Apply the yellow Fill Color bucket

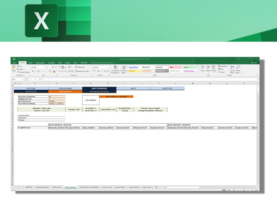(x=50, y=71)
